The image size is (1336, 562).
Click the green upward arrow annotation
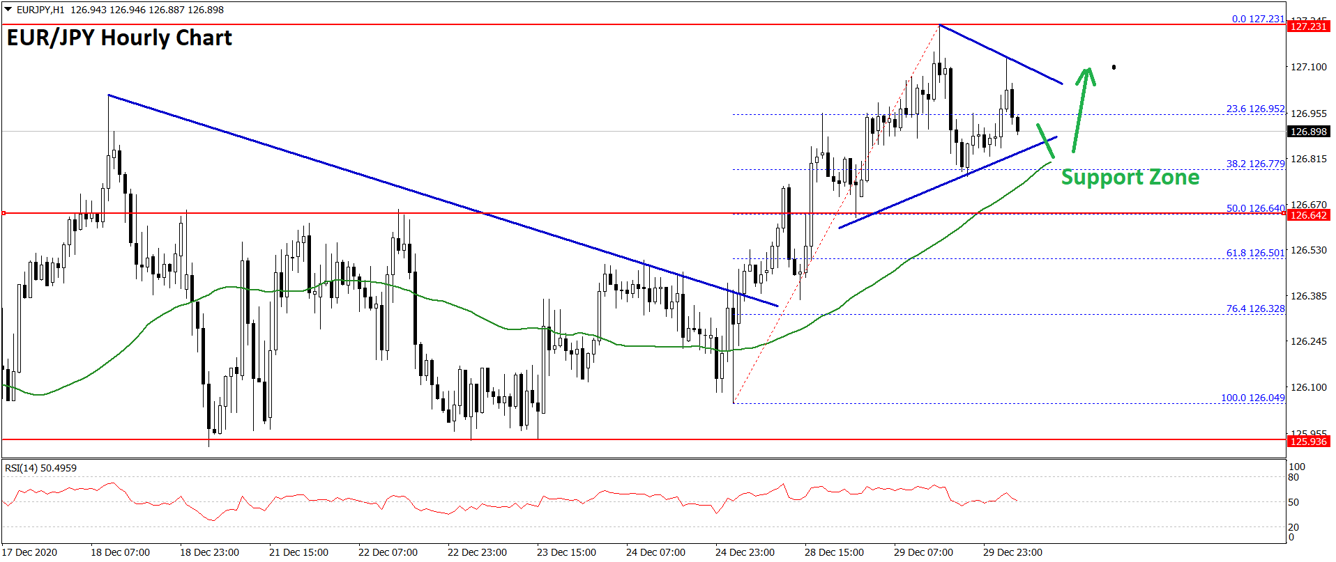[x=1081, y=108]
